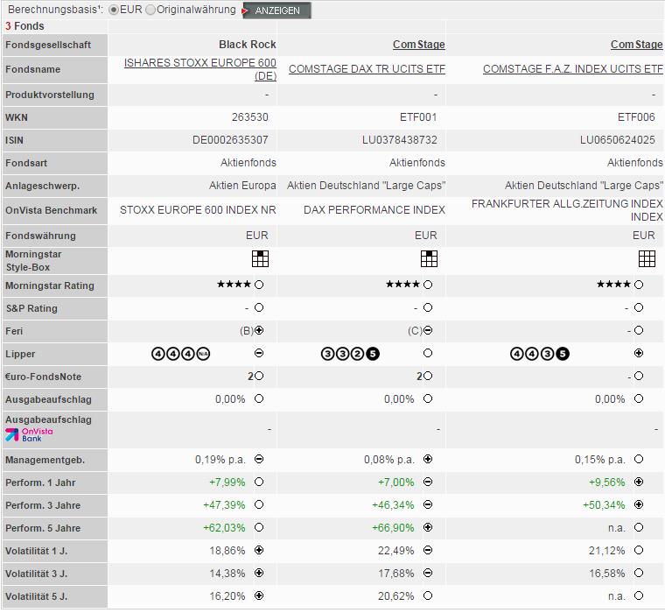665x613 pixels.
Task: Click the Morningstar Rating stars of iShares fund
Action: click(234, 284)
